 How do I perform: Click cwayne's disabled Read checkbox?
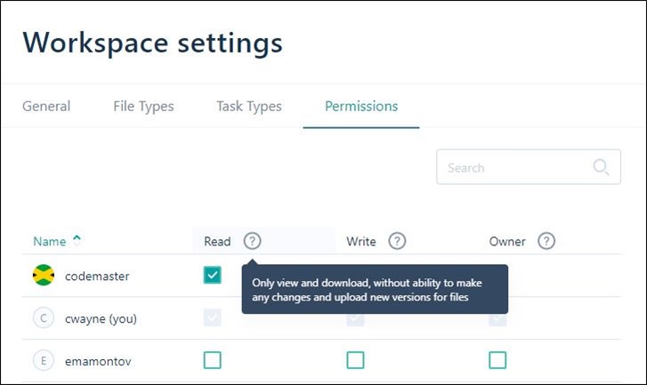[x=212, y=318]
